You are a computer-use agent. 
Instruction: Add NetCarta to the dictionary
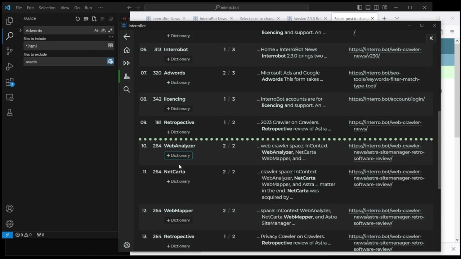pyautogui.click(x=178, y=181)
